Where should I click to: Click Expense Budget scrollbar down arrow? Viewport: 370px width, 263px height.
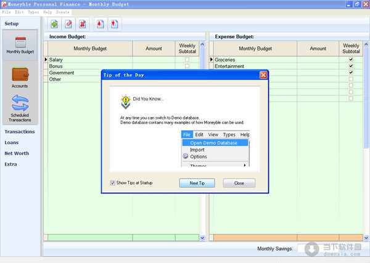tap(366, 238)
